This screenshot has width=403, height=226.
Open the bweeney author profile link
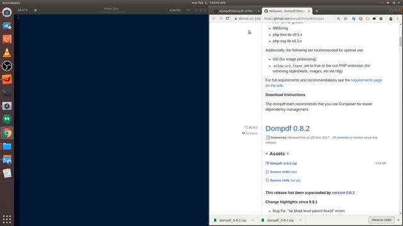(x=278, y=137)
